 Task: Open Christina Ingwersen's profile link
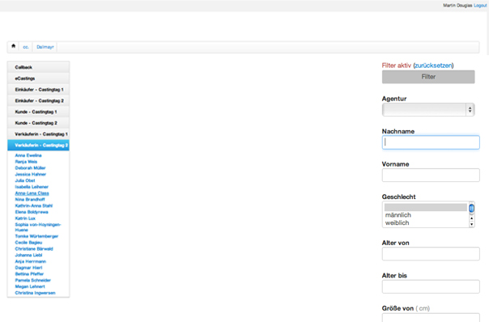click(x=36, y=293)
